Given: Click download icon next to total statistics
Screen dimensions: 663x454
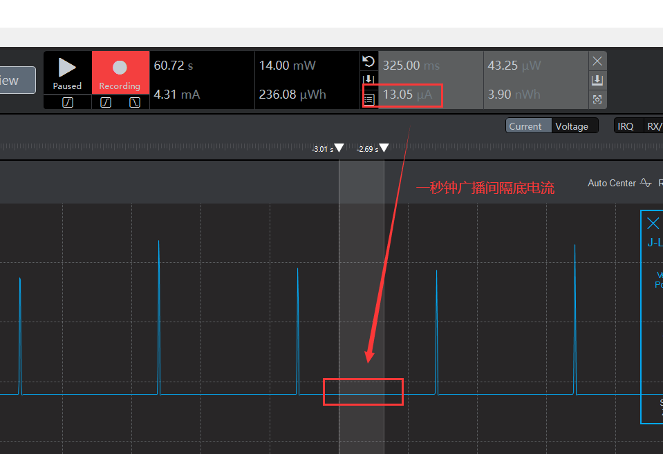Looking at the screenshot, I should [x=368, y=79].
